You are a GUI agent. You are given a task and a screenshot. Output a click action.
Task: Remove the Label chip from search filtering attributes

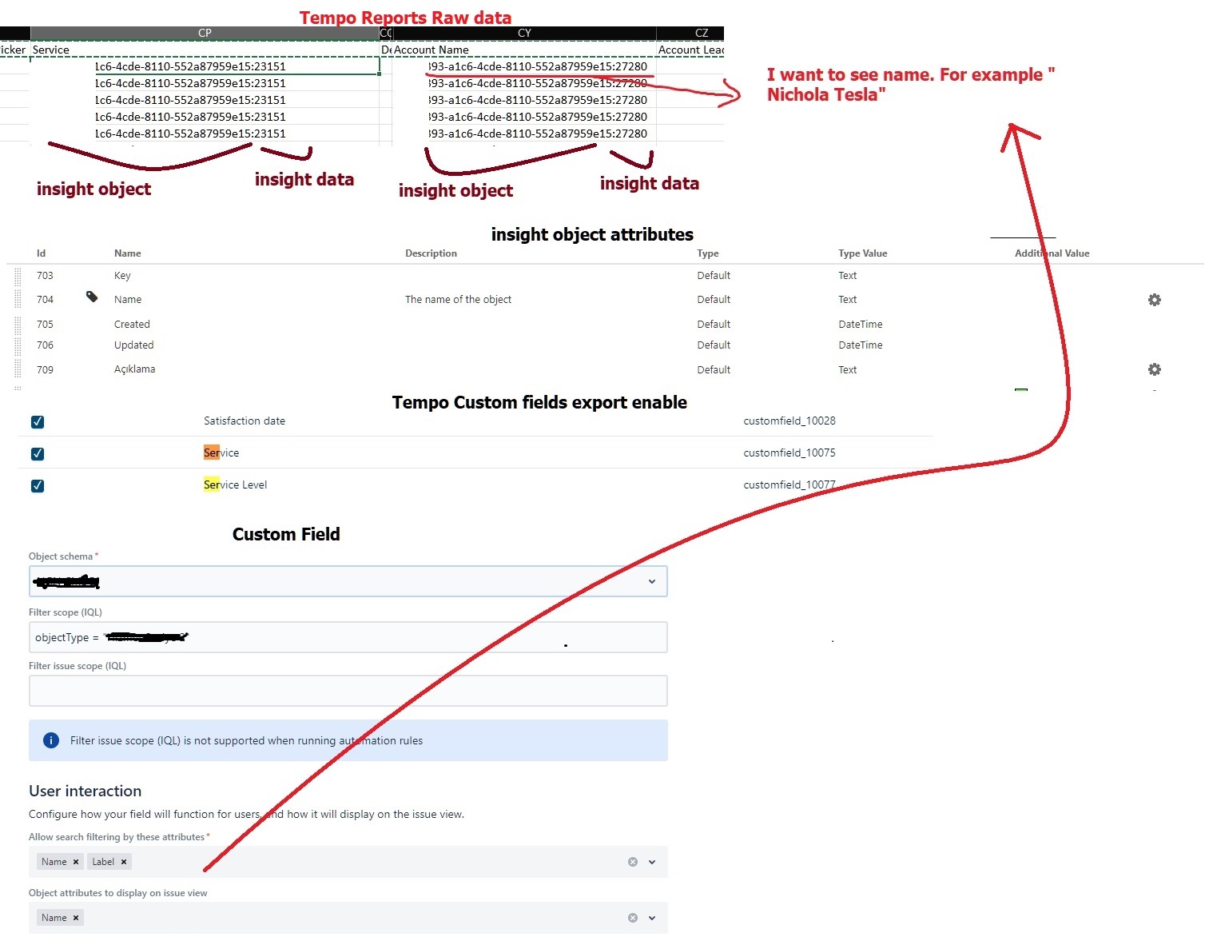point(124,862)
